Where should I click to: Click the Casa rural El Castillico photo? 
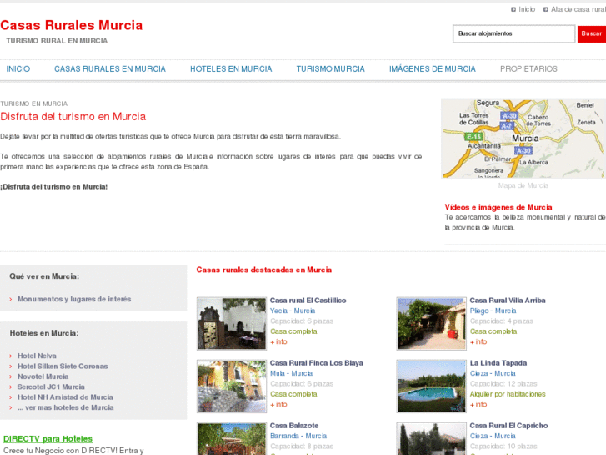click(x=232, y=323)
